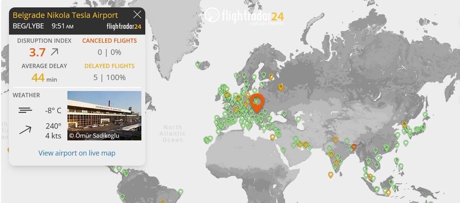Close the Belgrade Nikola Tesla Airport popup
The height and width of the screenshot is (203, 460).
137,15
